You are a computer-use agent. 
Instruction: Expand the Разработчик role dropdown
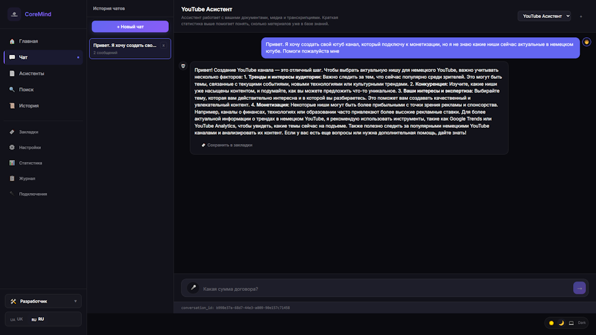[x=43, y=301]
